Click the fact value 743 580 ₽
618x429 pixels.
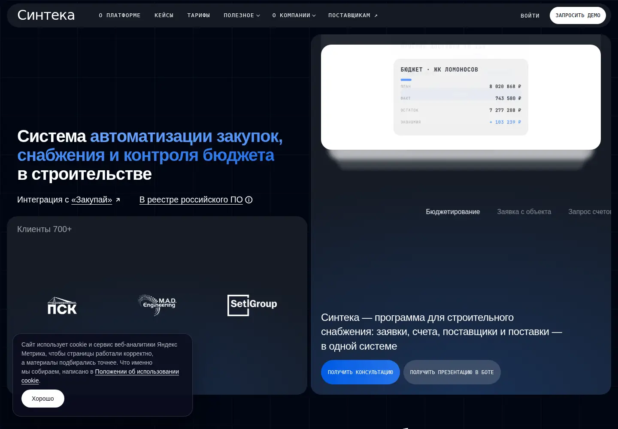[508, 98]
